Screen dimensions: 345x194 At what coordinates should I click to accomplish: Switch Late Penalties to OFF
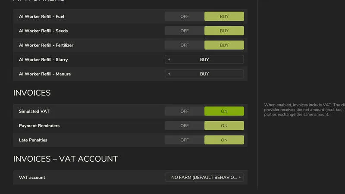point(185,140)
